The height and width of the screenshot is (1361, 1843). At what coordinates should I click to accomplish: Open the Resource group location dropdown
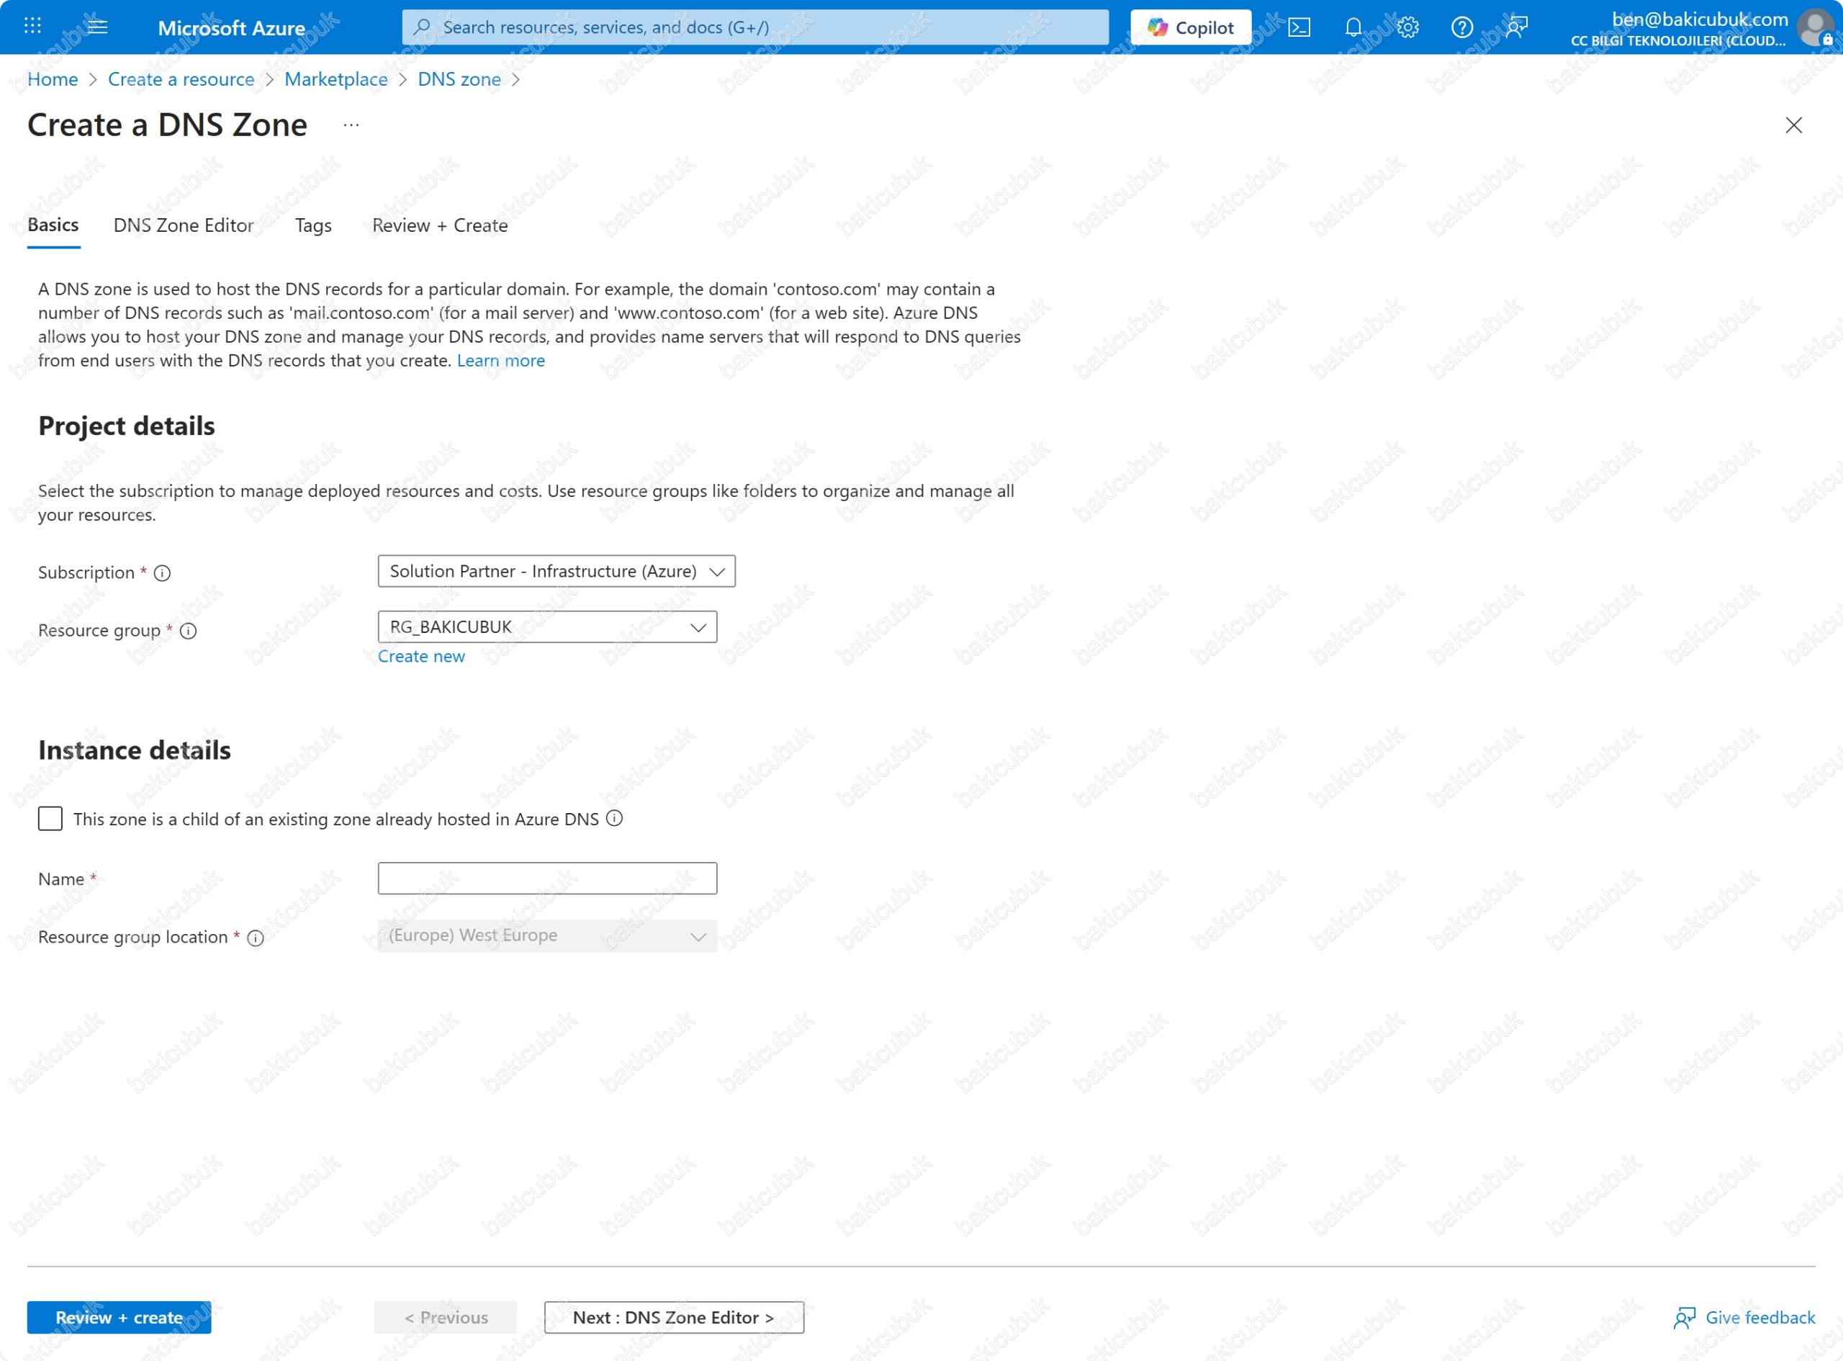click(547, 936)
